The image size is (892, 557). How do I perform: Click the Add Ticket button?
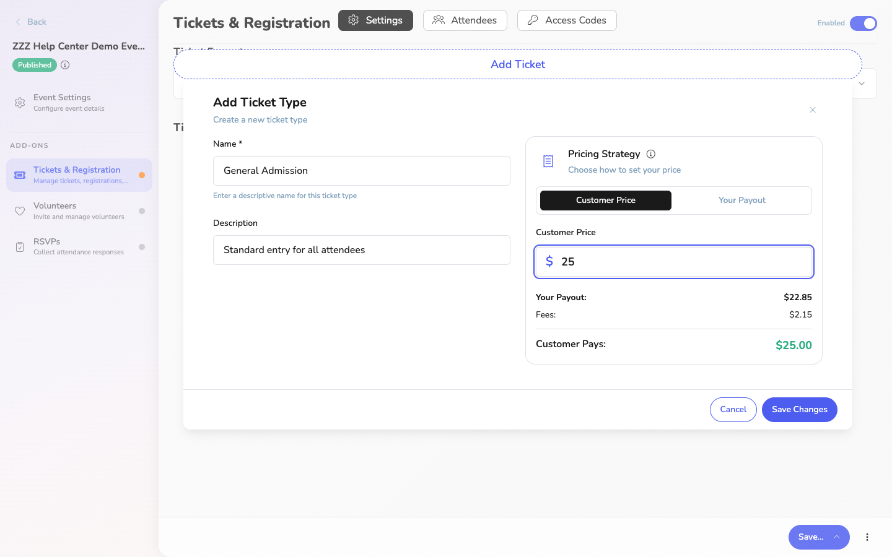tap(518, 64)
